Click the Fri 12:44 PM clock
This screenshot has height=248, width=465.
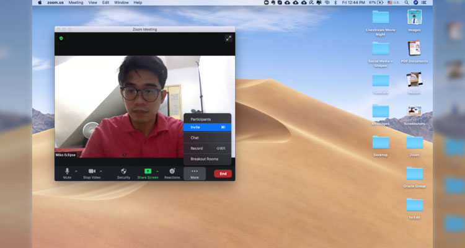[x=353, y=2]
